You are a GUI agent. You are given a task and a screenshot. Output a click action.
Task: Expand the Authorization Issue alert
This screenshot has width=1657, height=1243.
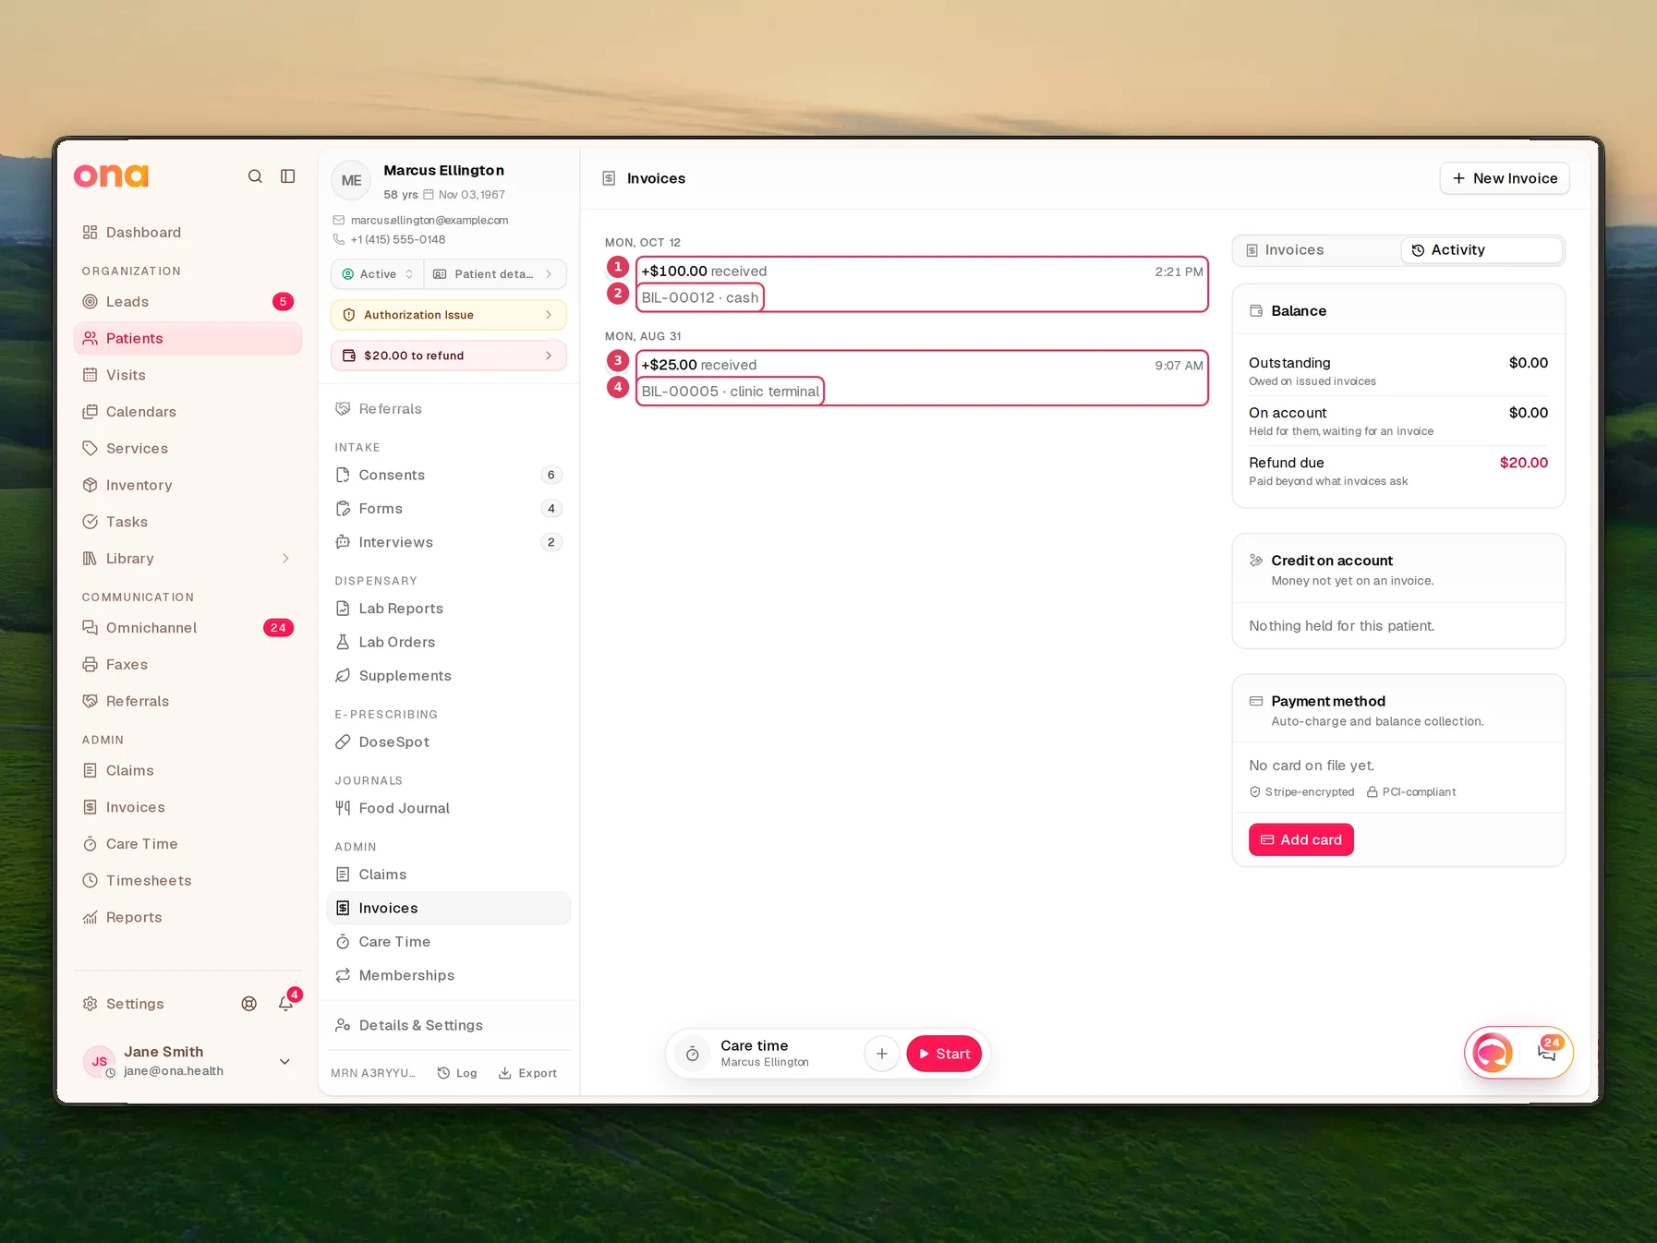click(x=449, y=315)
